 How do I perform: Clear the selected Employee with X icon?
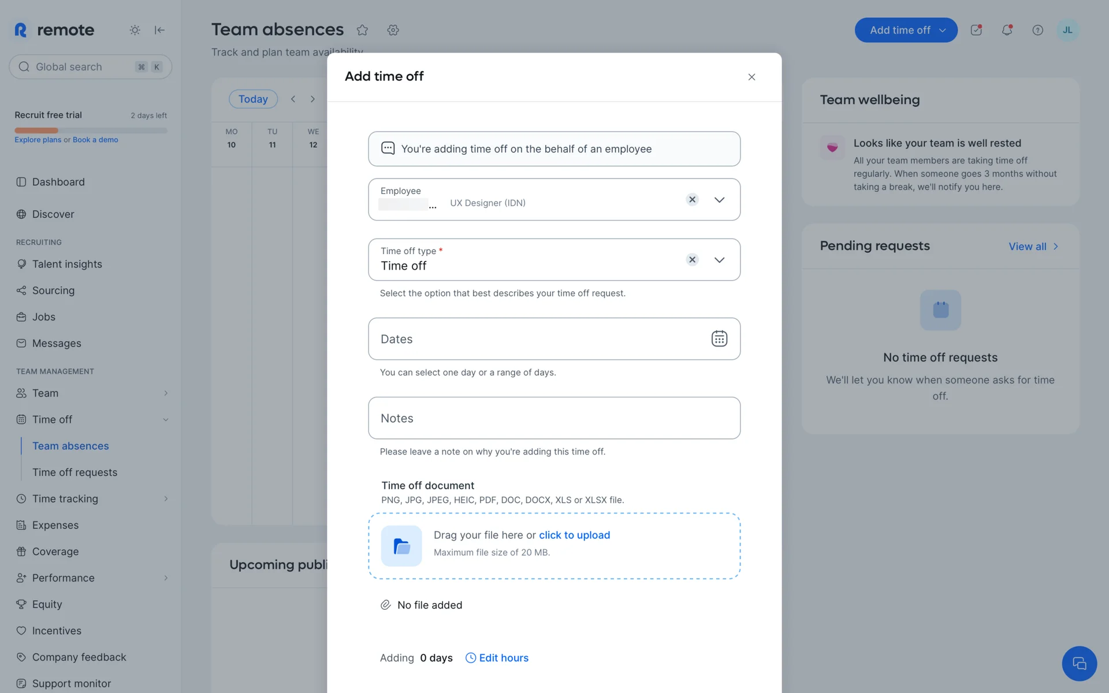[692, 199]
